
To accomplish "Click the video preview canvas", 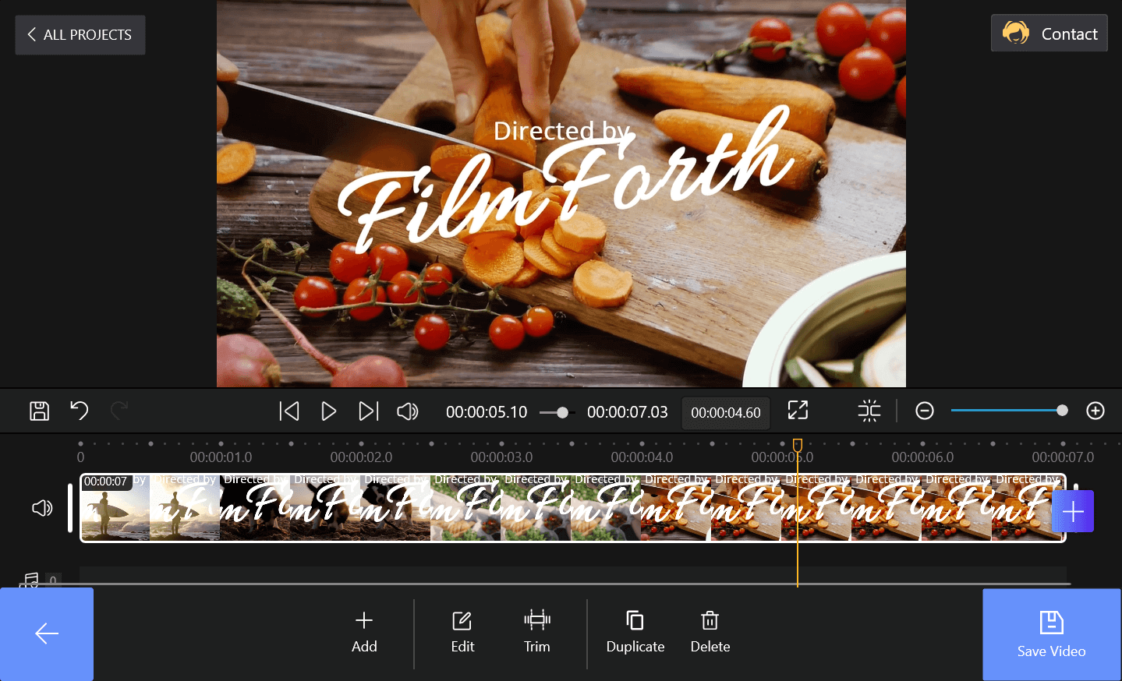I will [561, 193].
